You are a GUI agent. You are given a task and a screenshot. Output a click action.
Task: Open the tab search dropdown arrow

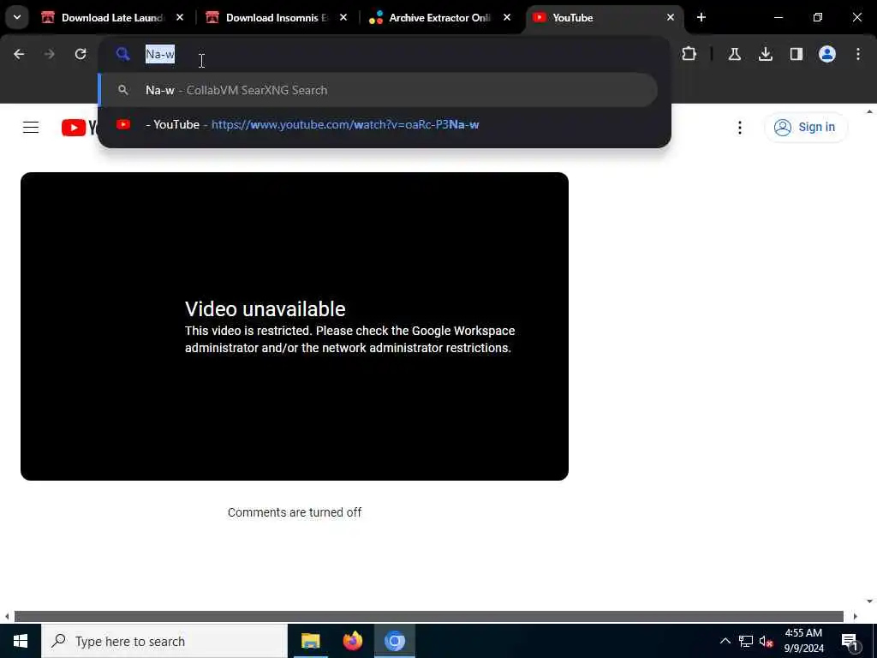coord(17,17)
